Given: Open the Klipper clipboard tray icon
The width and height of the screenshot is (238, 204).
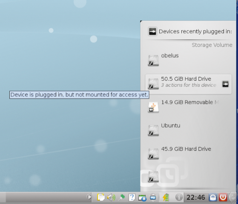Looking at the screenshot, I should (x=101, y=197).
